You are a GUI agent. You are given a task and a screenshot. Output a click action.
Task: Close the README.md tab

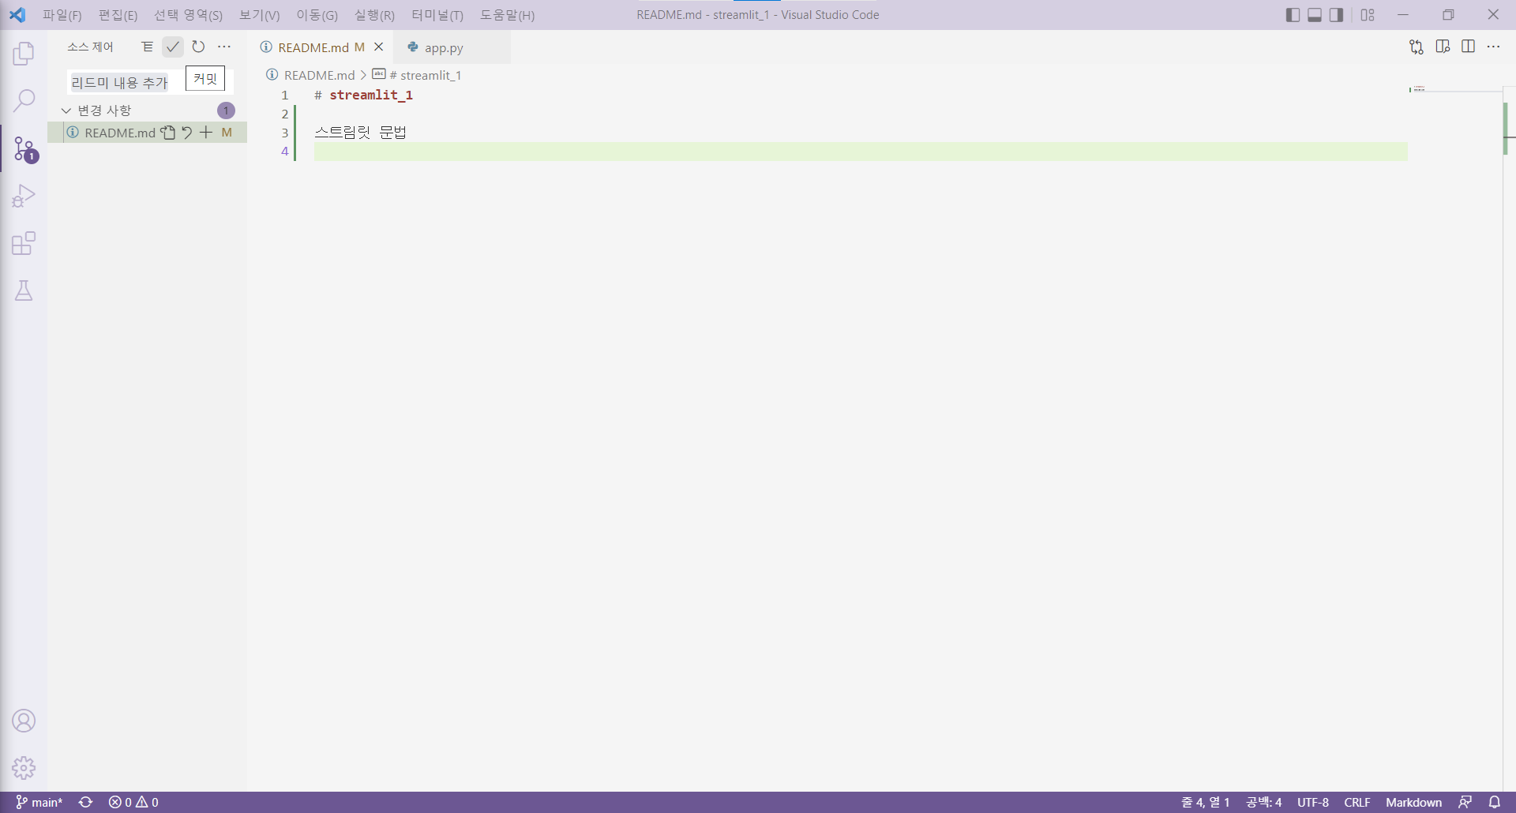tap(379, 47)
